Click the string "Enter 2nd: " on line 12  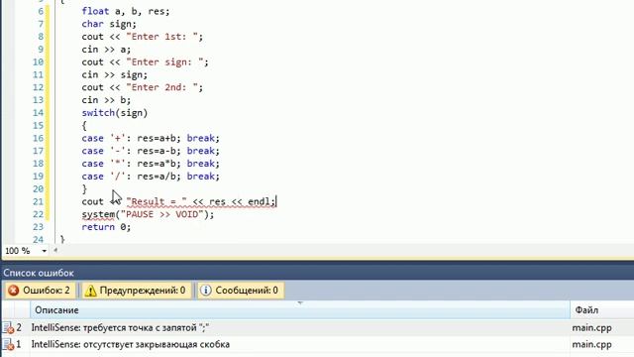click(161, 87)
